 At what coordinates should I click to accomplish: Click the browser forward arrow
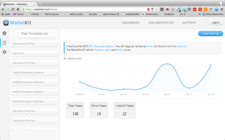[8, 9]
